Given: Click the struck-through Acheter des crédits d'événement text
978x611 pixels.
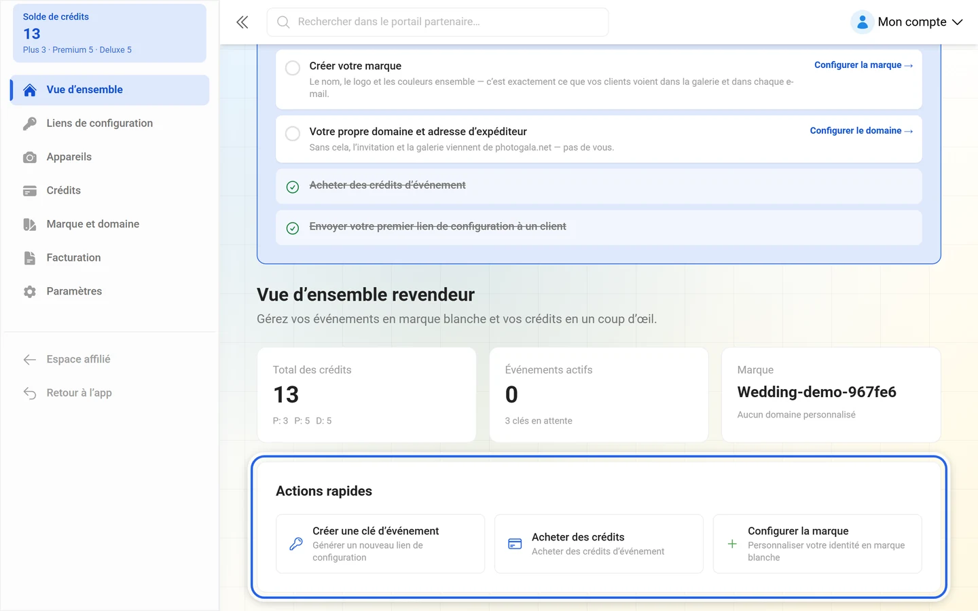Looking at the screenshot, I should [388, 185].
